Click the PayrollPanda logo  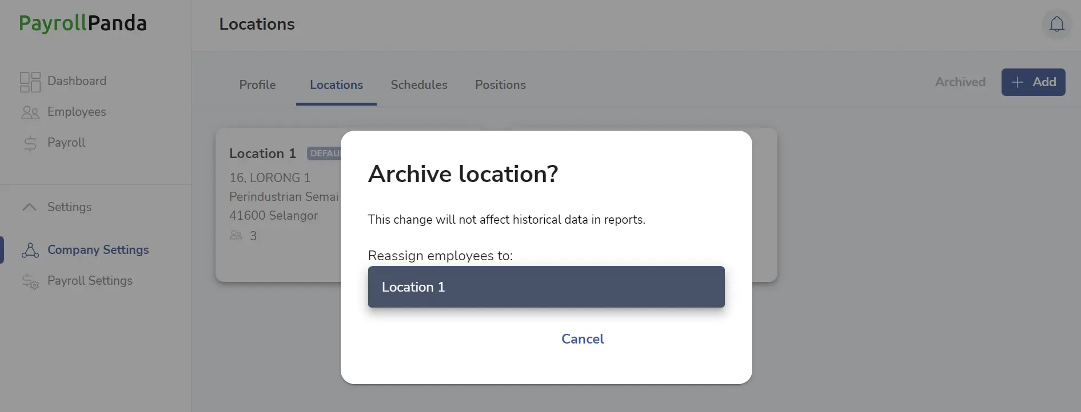83,23
